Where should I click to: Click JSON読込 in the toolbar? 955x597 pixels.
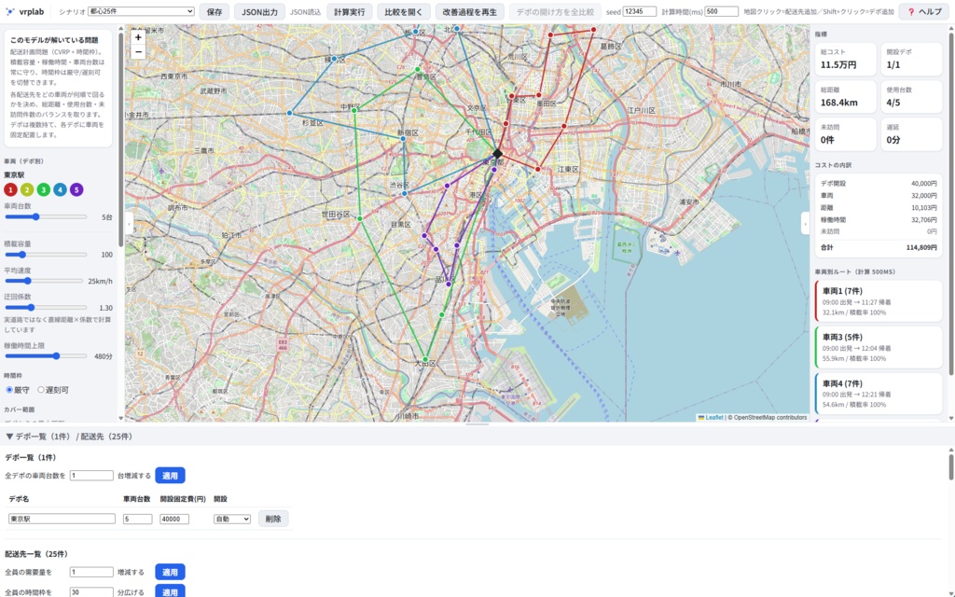coord(305,12)
